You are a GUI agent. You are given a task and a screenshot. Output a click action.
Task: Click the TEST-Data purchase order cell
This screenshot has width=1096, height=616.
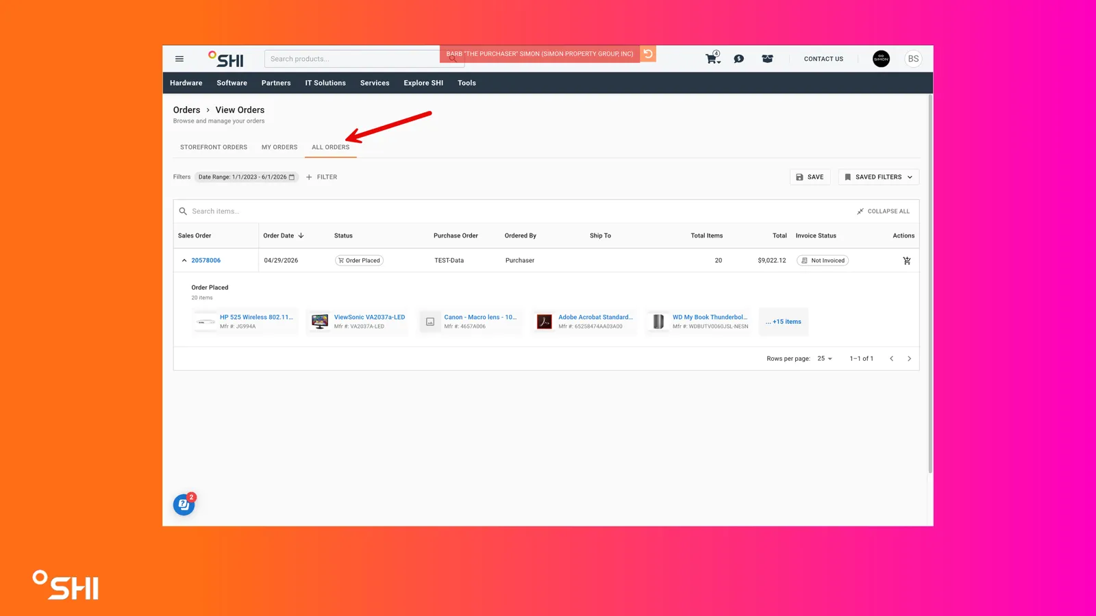(449, 261)
